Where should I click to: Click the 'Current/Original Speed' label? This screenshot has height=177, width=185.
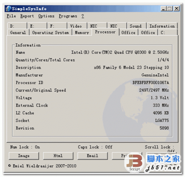41,90
